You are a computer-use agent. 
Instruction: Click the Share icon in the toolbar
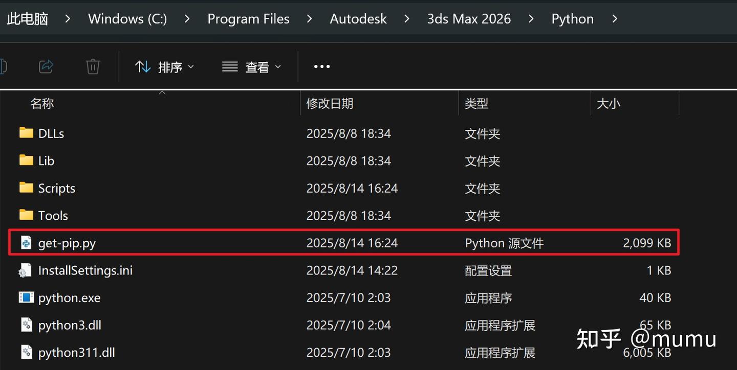point(46,66)
